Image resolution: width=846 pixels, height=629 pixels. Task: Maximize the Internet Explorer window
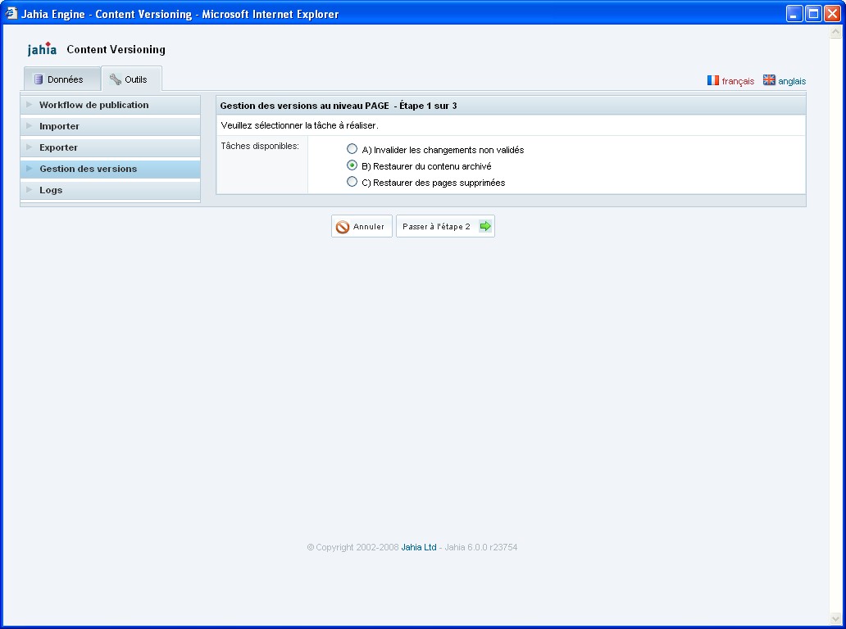point(813,13)
